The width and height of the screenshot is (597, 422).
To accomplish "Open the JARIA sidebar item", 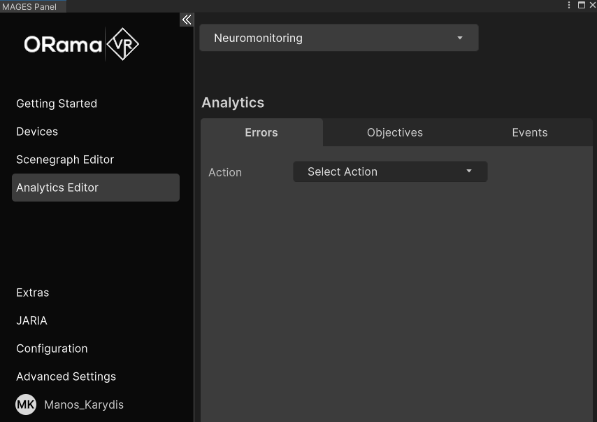I will 32,321.
